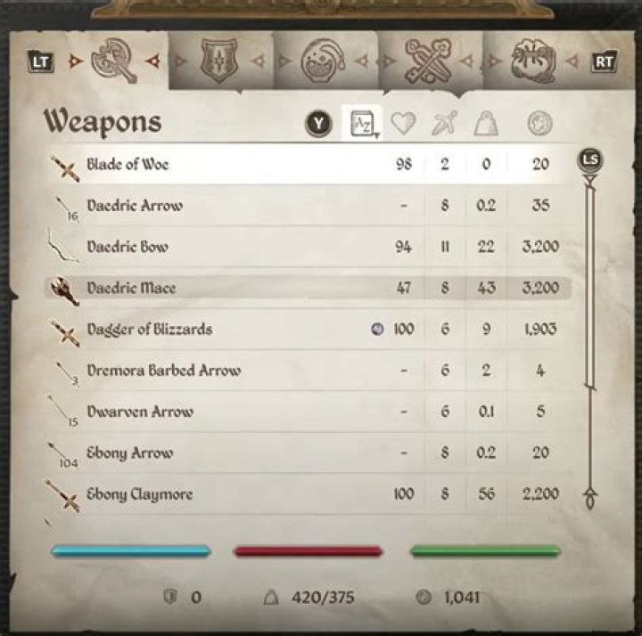The height and width of the screenshot is (636, 642).
Task: Click the scrollbar down arrow at the bottom
Action: [590, 498]
